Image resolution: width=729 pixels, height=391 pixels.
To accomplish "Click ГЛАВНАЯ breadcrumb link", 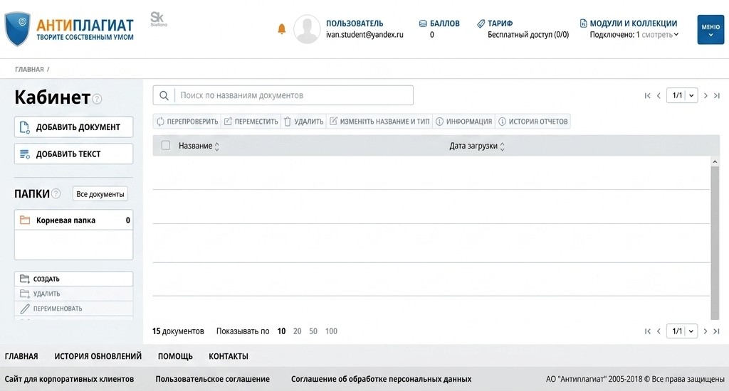I will pyautogui.click(x=29, y=69).
